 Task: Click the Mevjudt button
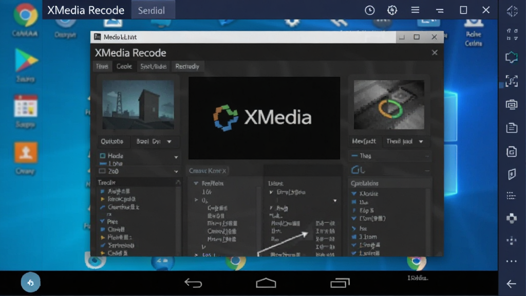coord(364,142)
